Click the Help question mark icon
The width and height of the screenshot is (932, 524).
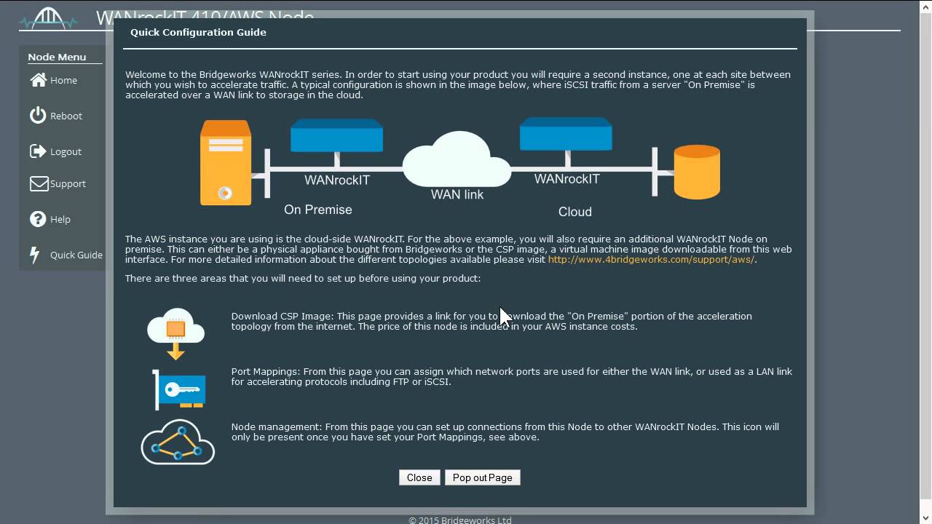click(38, 218)
